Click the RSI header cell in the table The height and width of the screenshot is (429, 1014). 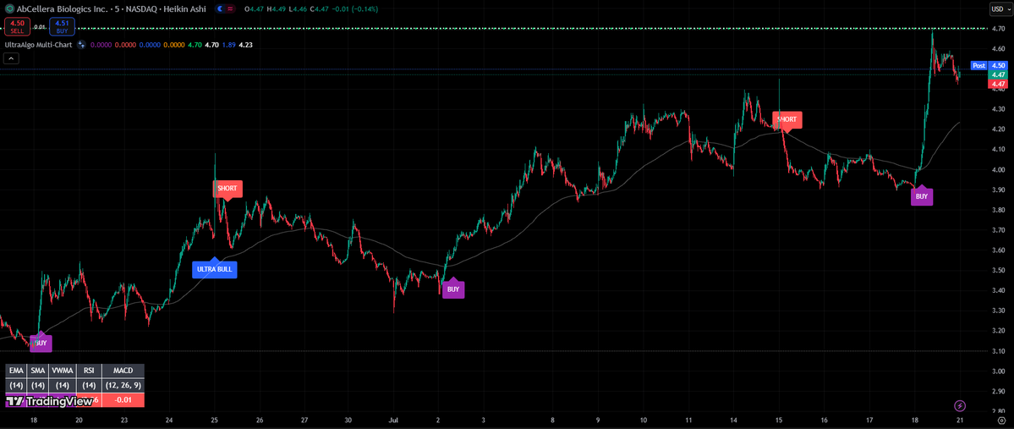(x=90, y=371)
